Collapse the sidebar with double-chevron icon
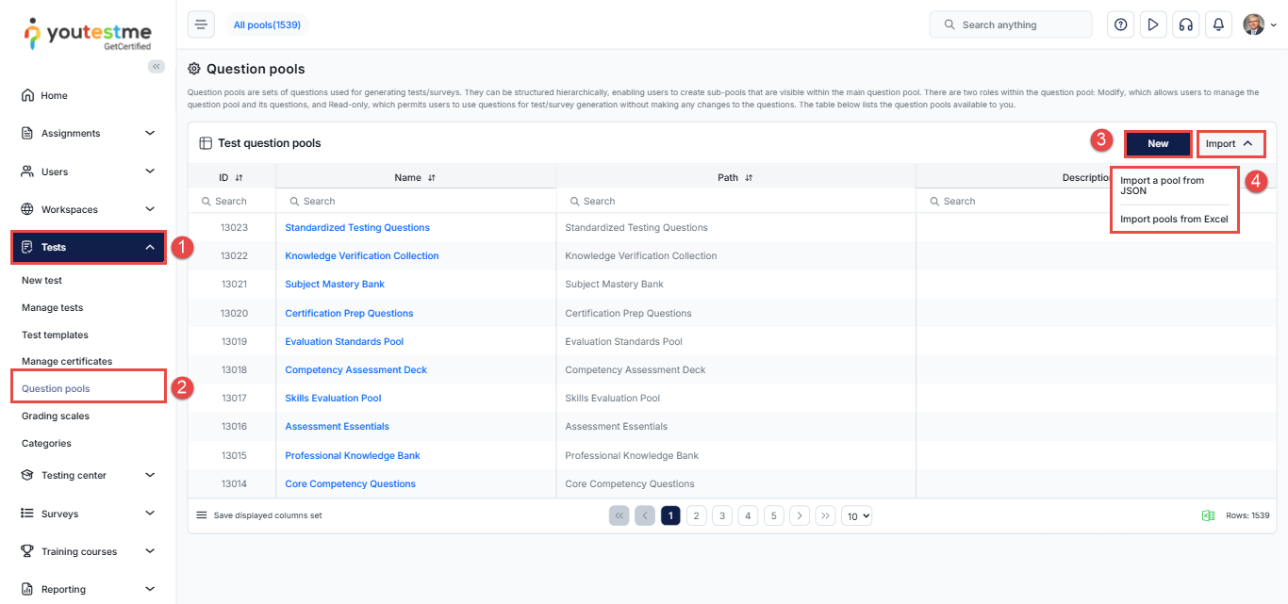1288x604 pixels. [x=157, y=66]
